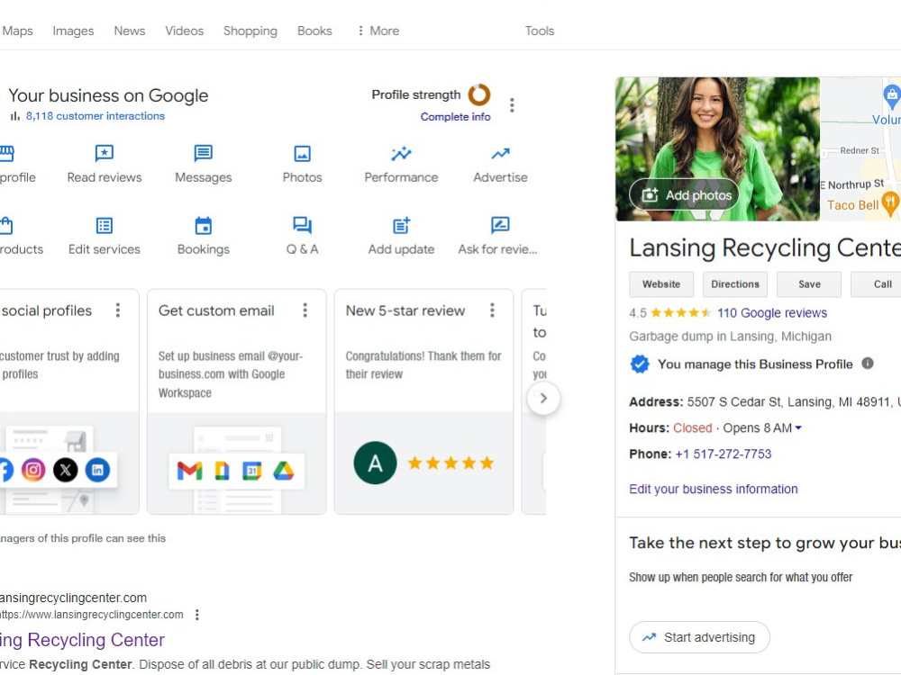
Task: Click the LinkedIn icon in social card
Action: coord(97,470)
